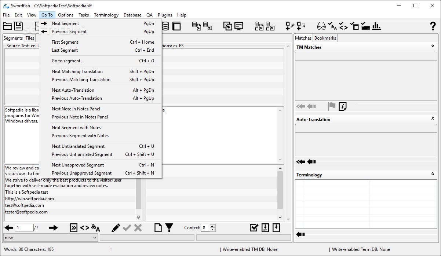Click the pencil edit icon in bottom bar
This screenshot has height=256, width=441.
click(x=116, y=228)
